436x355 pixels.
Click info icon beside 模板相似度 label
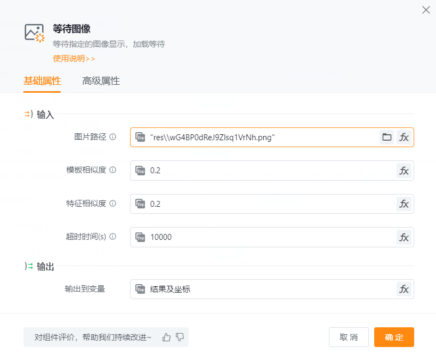click(x=112, y=170)
